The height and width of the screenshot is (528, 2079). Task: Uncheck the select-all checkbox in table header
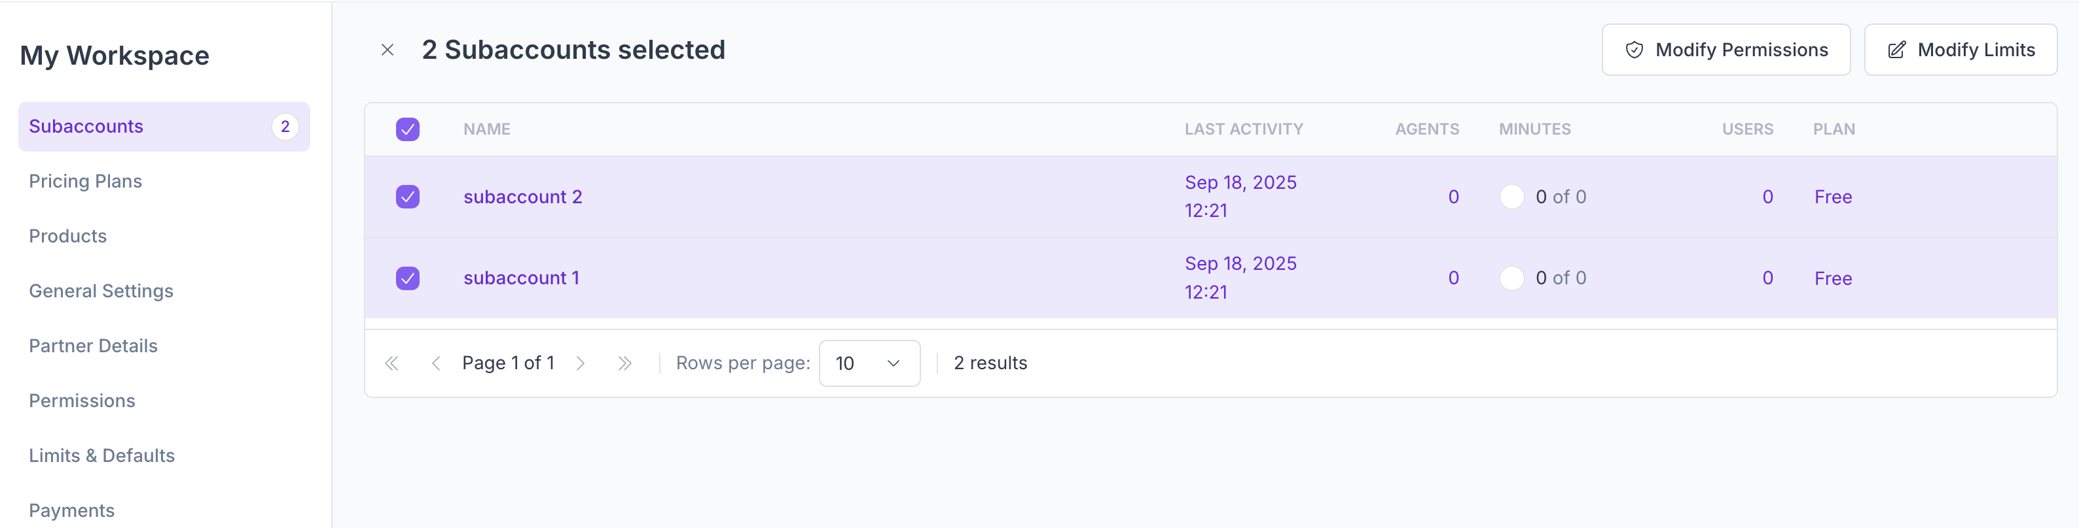pyautogui.click(x=408, y=129)
